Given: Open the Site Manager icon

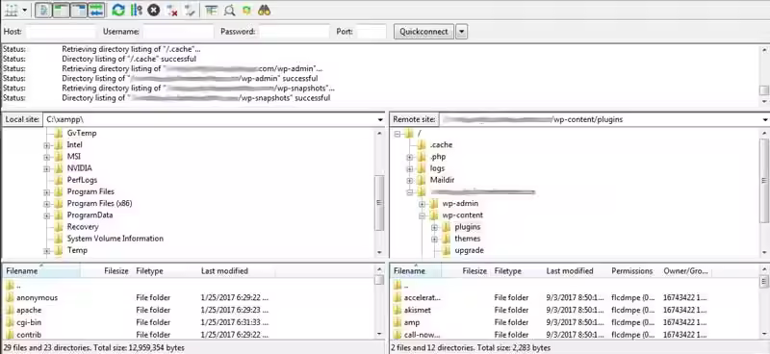Looking at the screenshot, I should pos(11,10).
